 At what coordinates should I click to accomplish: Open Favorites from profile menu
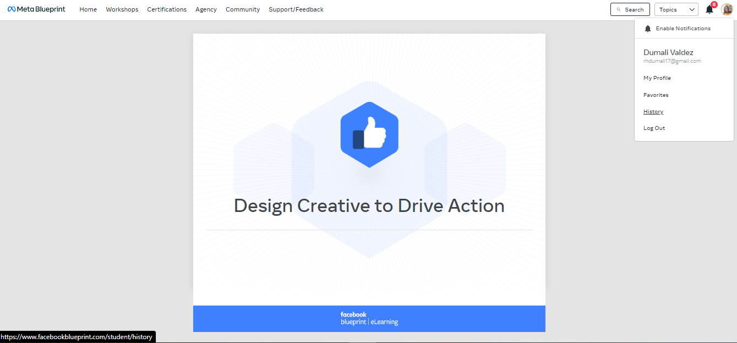656,95
